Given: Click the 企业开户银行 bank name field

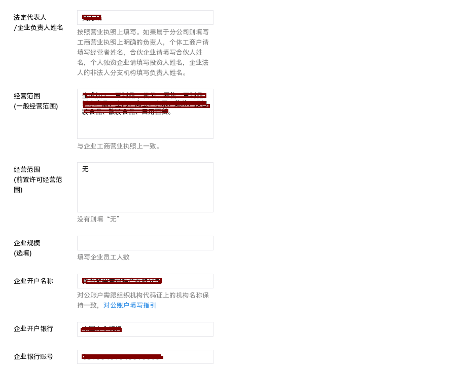Looking at the screenshot, I should click(x=145, y=329).
